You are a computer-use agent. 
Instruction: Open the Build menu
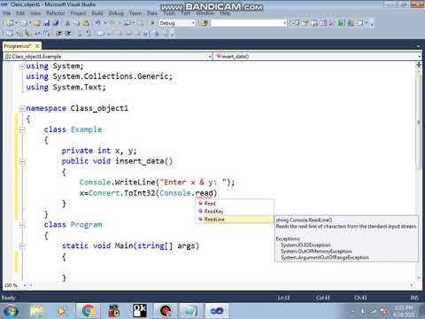pos(97,13)
